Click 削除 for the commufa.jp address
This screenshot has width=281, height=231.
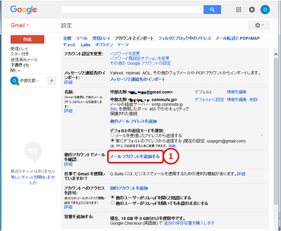coord(254,100)
